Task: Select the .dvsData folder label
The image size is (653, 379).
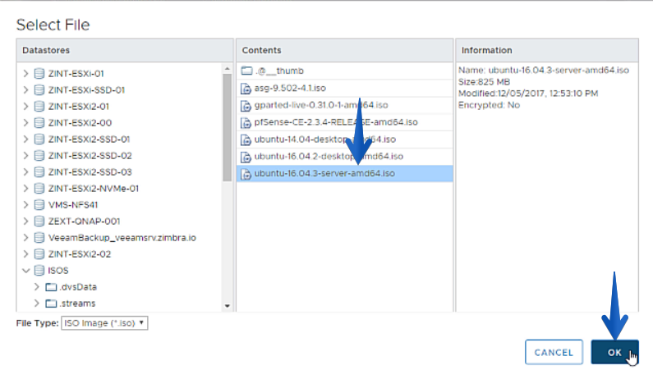Action: [x=78, y=287]
